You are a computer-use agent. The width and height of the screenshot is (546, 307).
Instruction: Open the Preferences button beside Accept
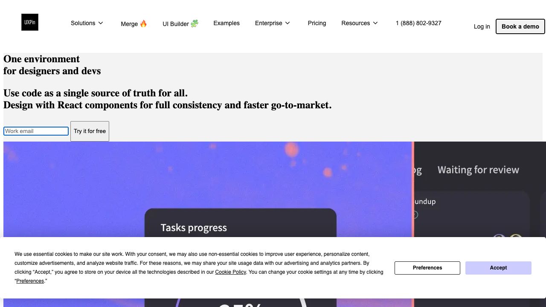tap(427, 268)
